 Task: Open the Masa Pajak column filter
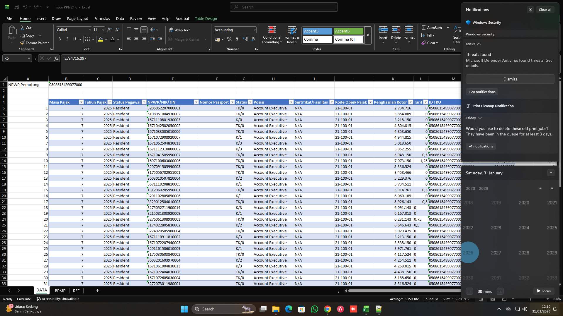point(81,102)
